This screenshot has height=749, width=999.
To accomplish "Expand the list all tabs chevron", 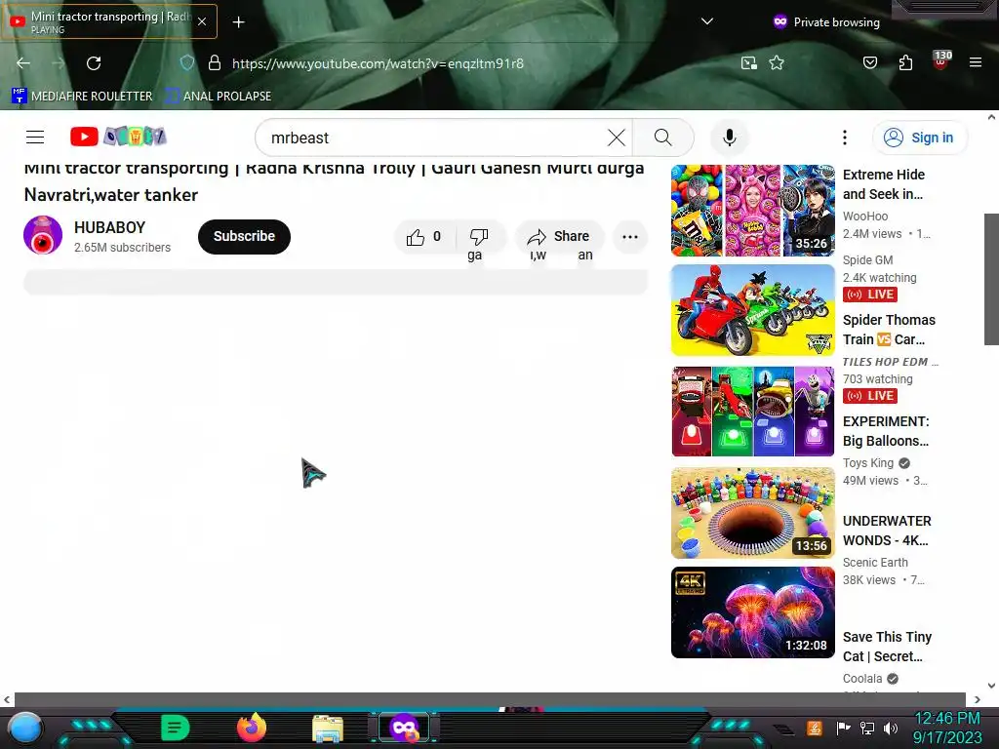I will tap(706, 21).
